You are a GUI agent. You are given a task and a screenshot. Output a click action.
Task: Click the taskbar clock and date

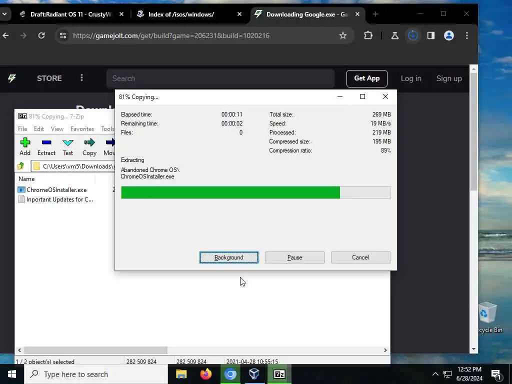click(469, 374)
